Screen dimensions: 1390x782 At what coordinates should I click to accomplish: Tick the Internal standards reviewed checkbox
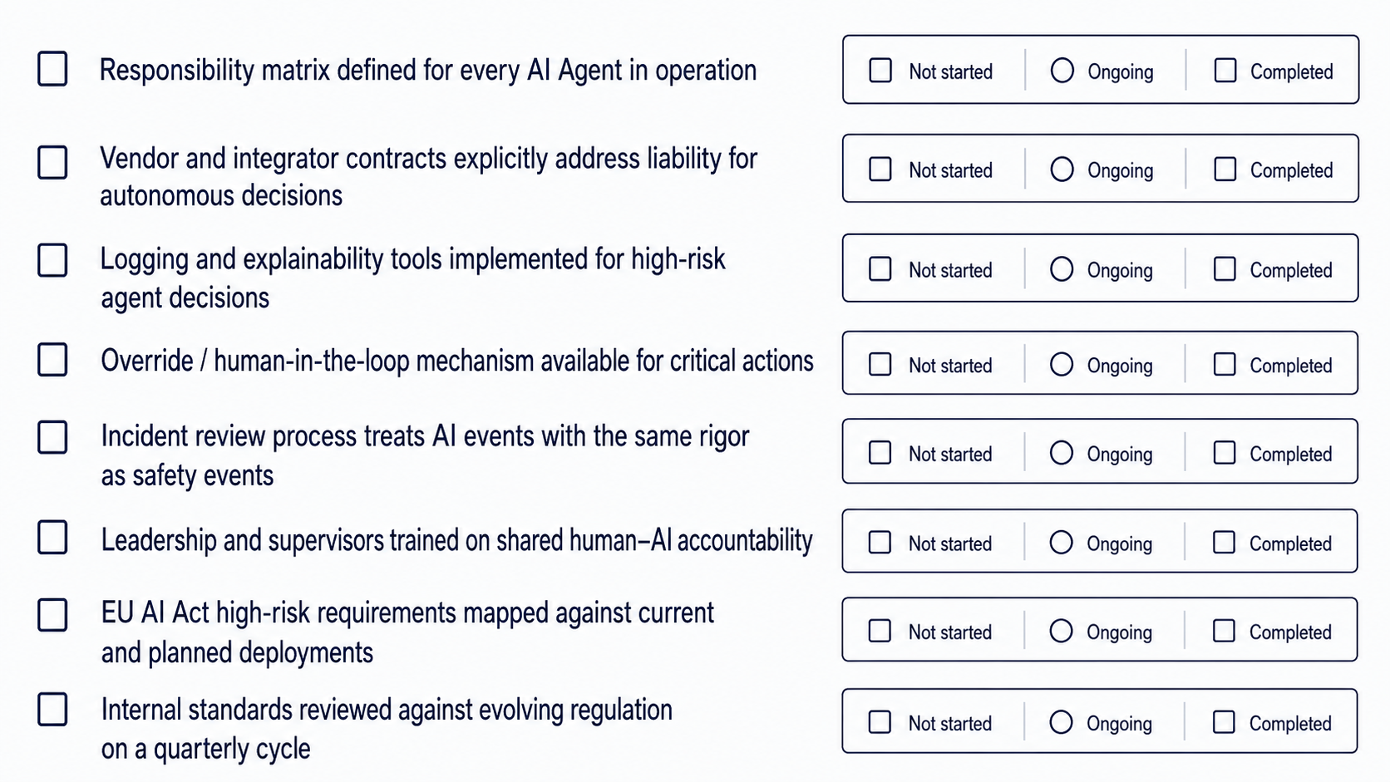(52, 710)
